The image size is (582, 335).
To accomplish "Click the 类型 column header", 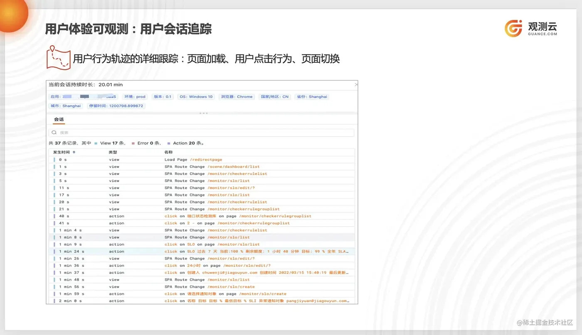I will point(113,152).
